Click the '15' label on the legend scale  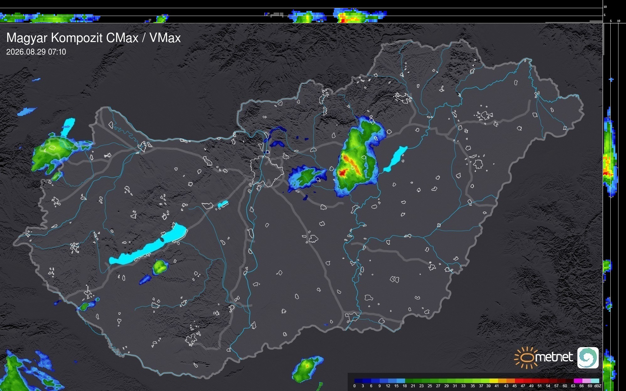click(x=396, y=386)
